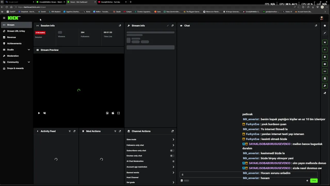Go to Stream in the sidebar

click(16, 25)
